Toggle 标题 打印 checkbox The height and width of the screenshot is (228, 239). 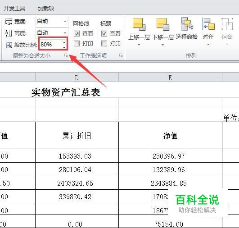[104, 44]
